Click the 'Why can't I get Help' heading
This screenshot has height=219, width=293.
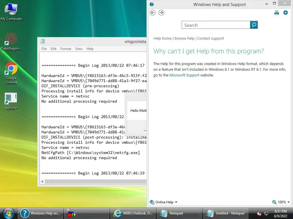coord(209,51)
